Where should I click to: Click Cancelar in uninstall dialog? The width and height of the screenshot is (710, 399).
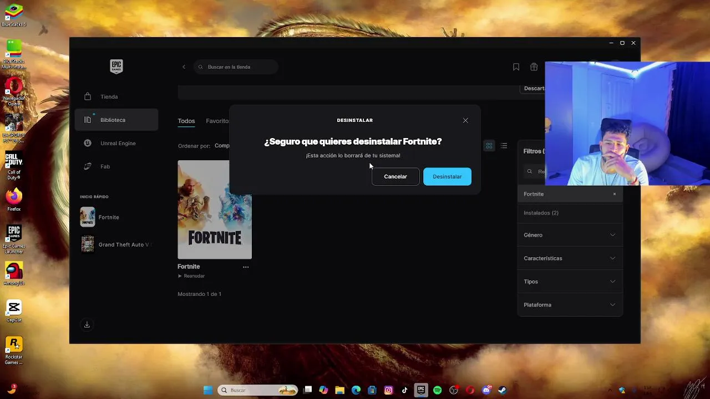pyautogui.click(x=395, y=176)
